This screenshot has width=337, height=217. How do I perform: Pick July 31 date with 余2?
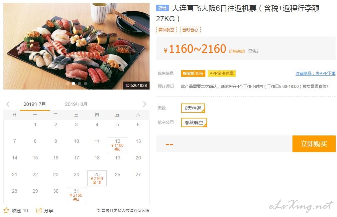coord(76,195)
